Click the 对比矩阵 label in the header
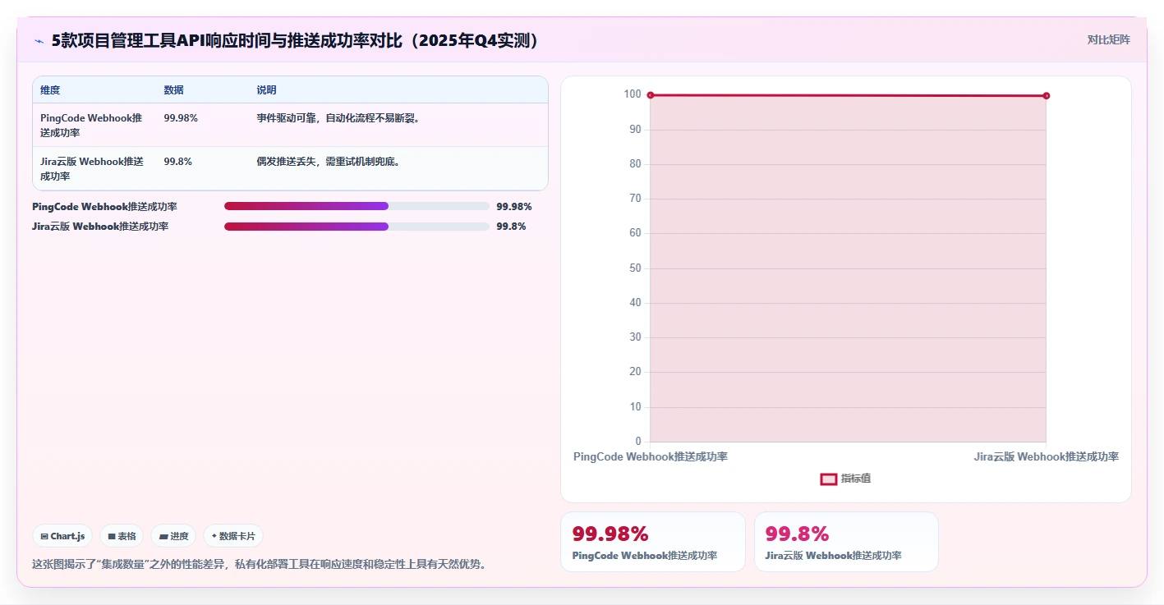1164x605 pixels. coord(1108,39)
